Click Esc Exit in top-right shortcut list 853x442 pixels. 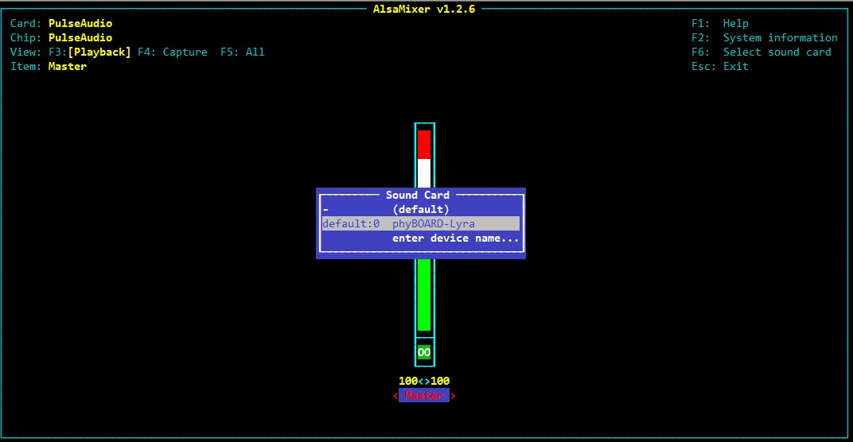(719, 66)
